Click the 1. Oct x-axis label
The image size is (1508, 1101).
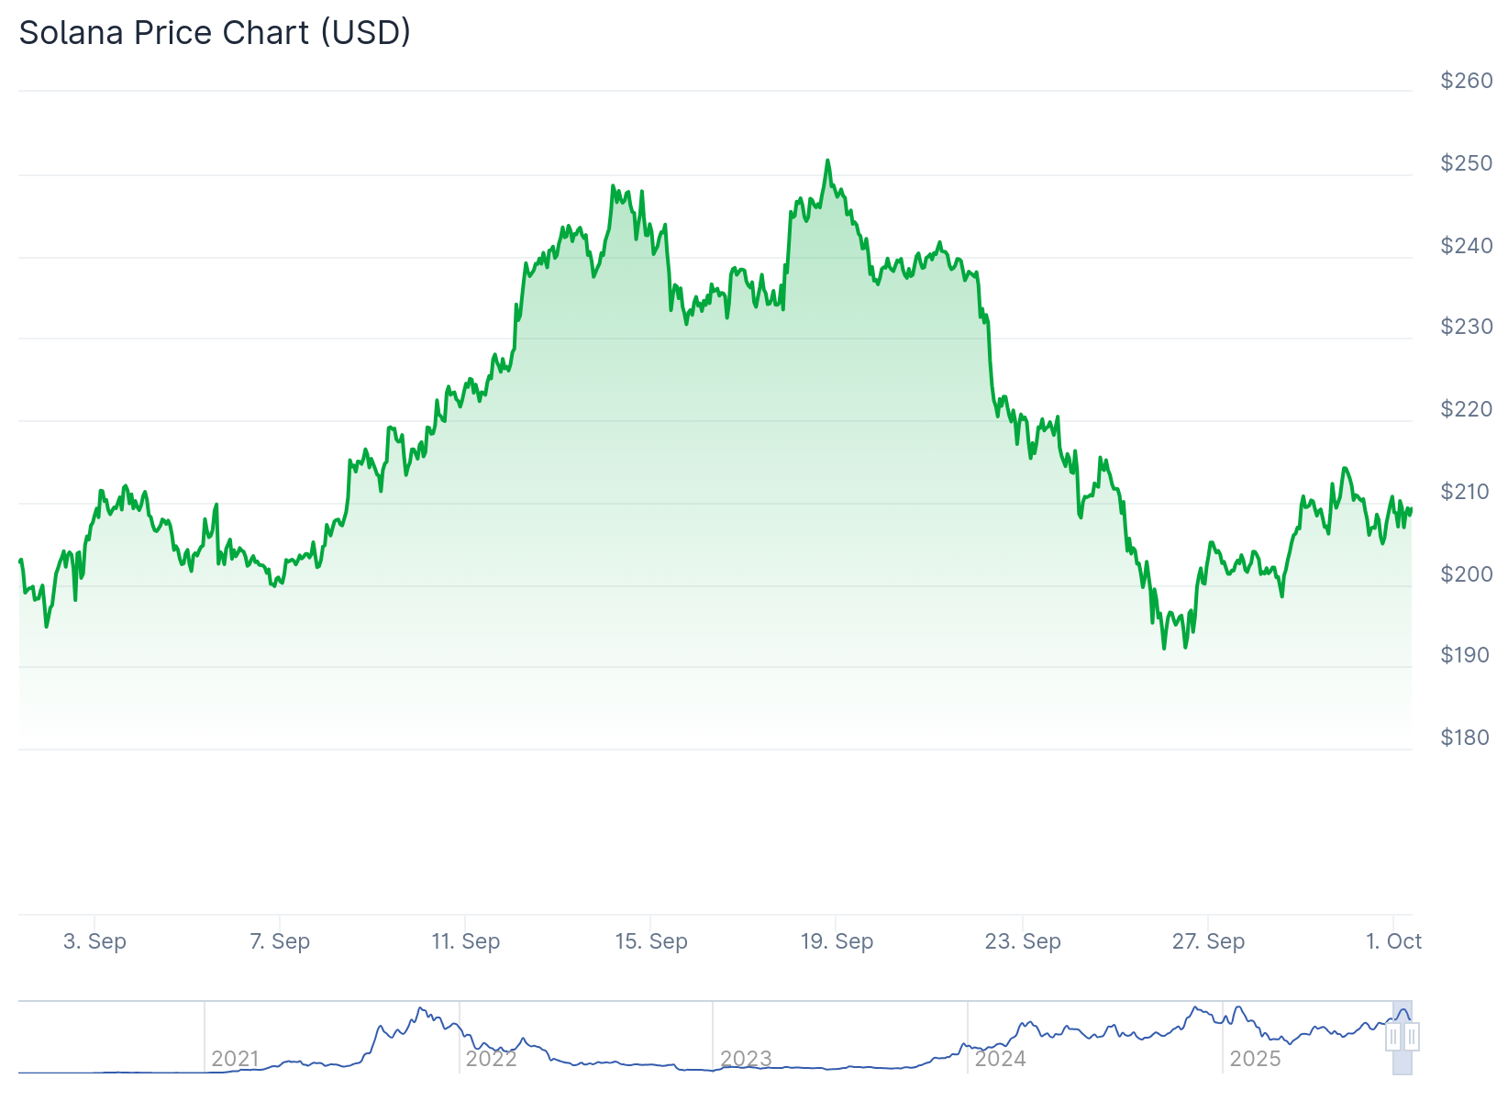[x=1393, y=941]
